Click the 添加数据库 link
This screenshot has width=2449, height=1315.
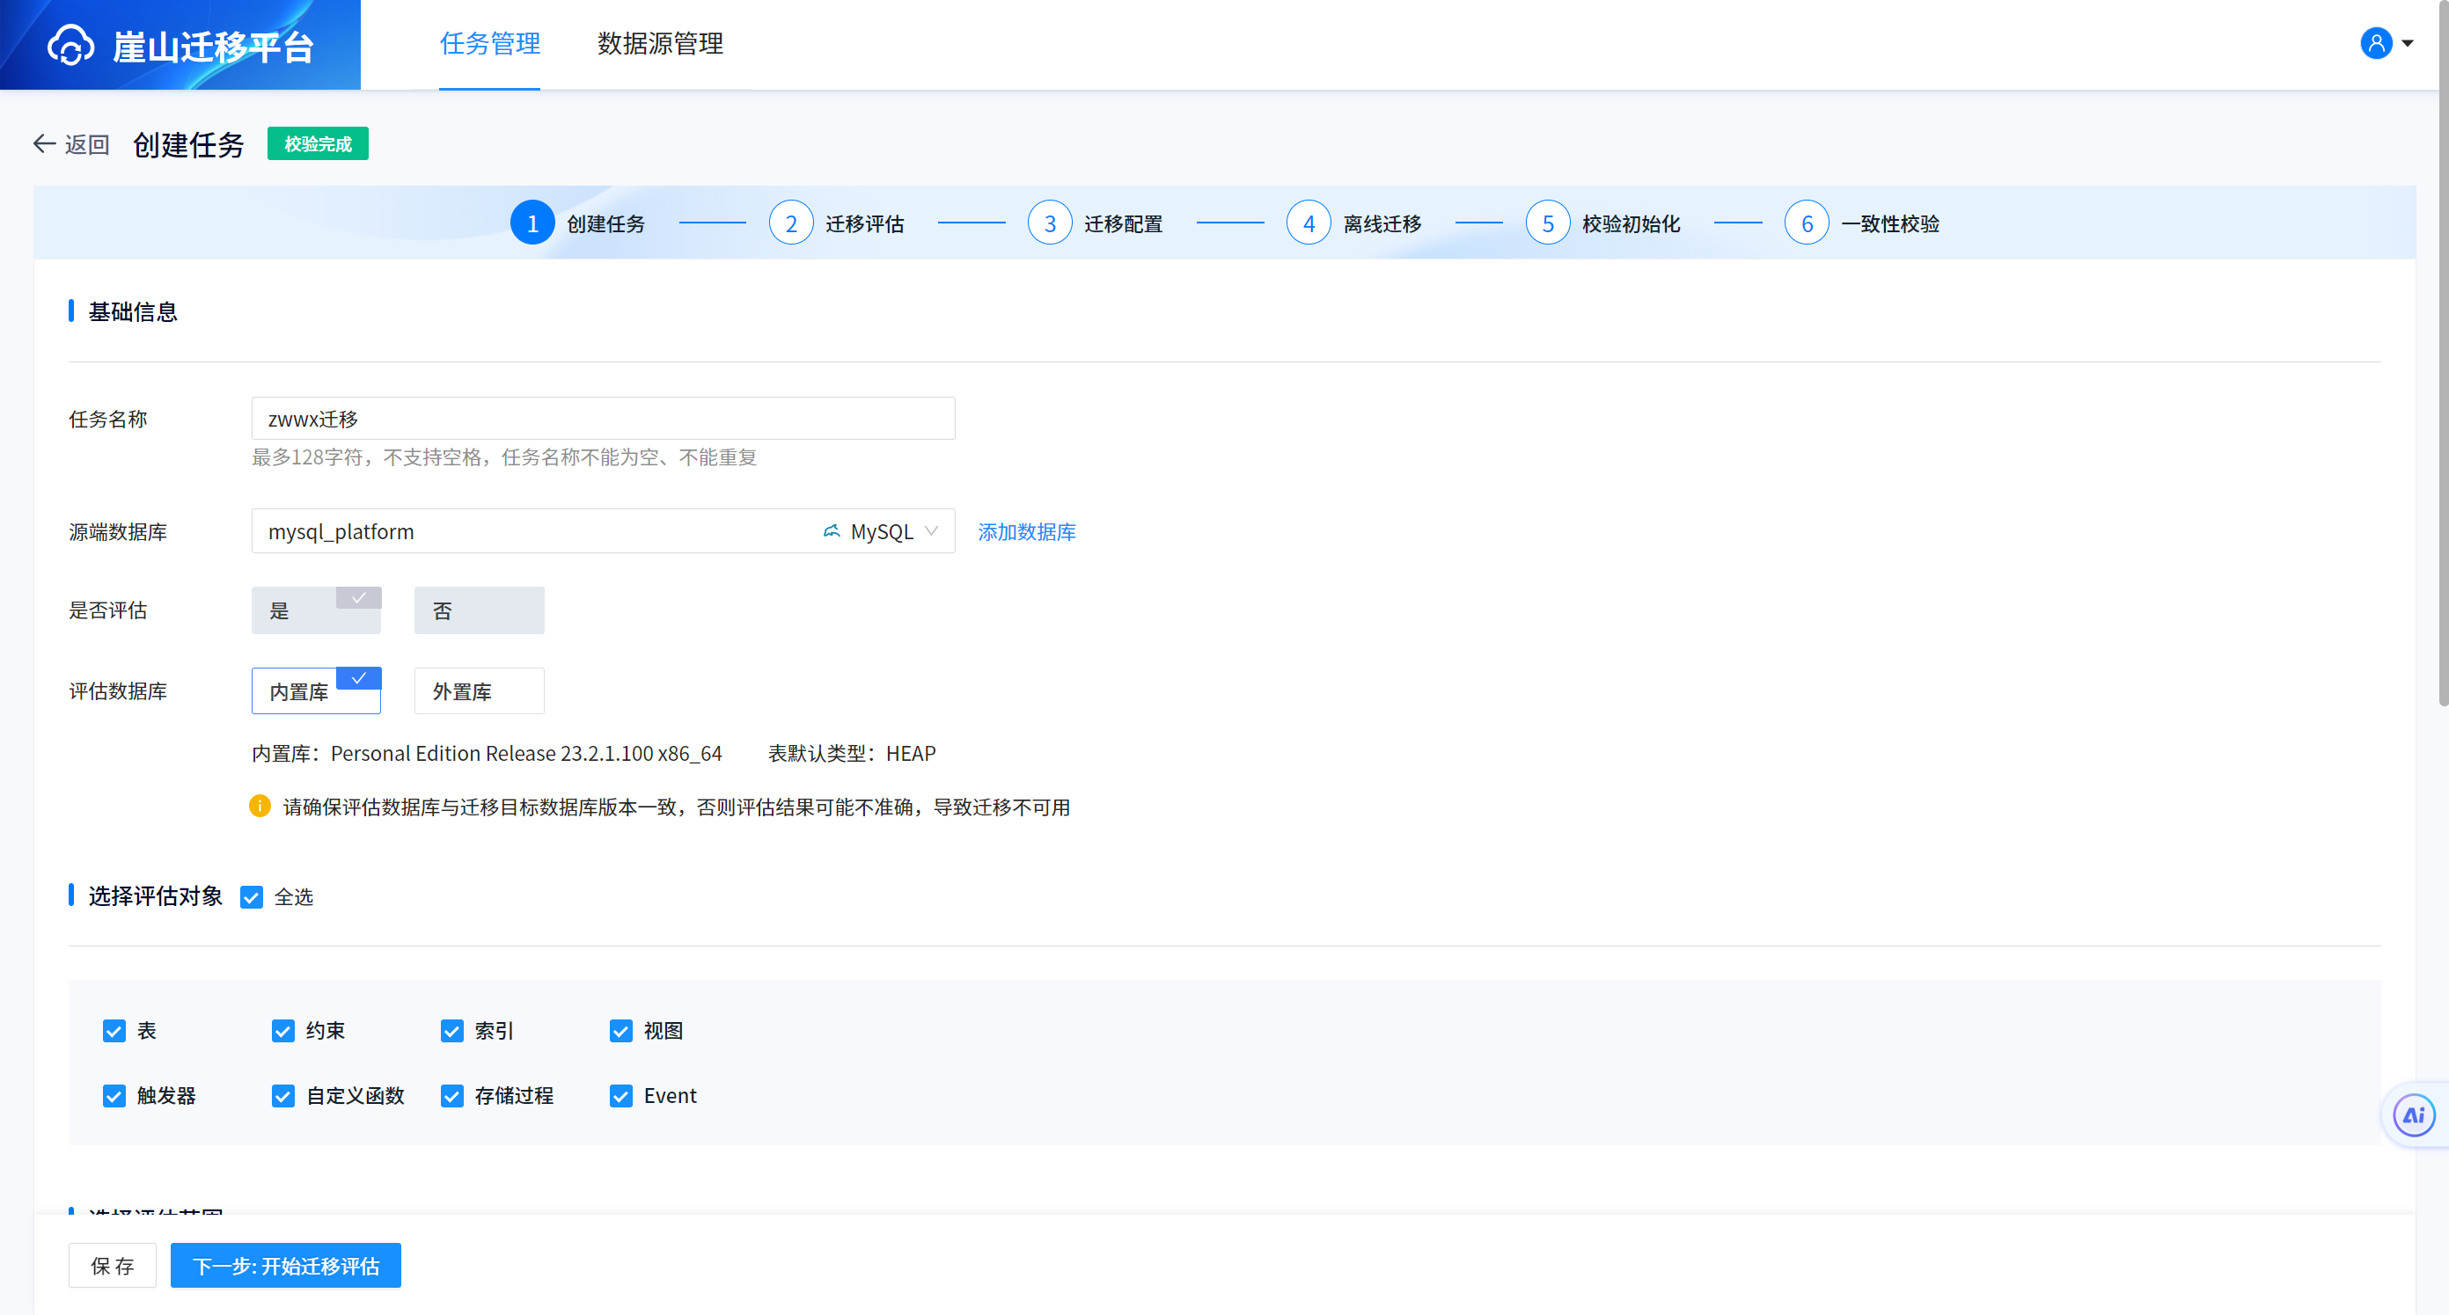pos(1026,531)
